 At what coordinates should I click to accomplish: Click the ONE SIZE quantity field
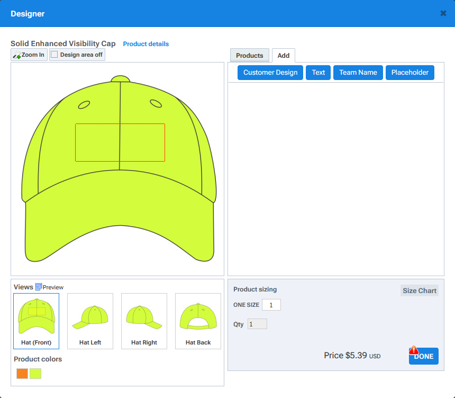pyautogui.click(x=271, y=305)
